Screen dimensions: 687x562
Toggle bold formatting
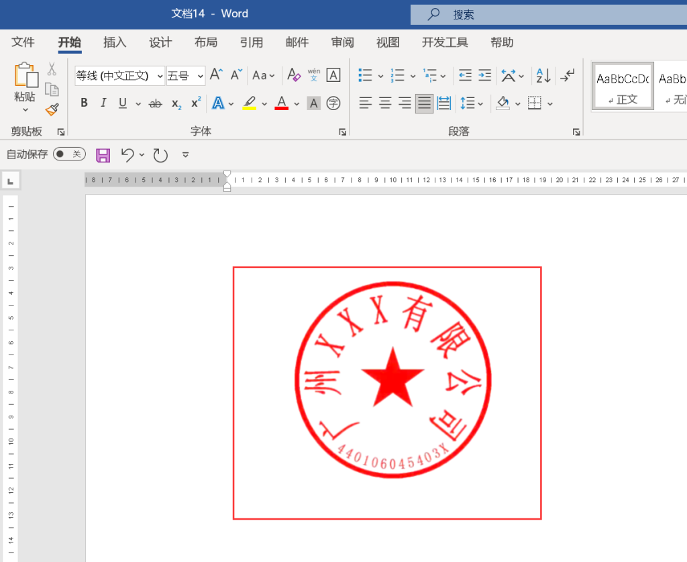(84, 103)
